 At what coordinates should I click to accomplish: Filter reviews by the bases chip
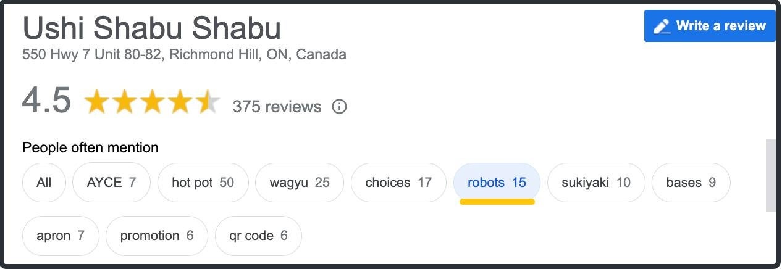point(691,183)
